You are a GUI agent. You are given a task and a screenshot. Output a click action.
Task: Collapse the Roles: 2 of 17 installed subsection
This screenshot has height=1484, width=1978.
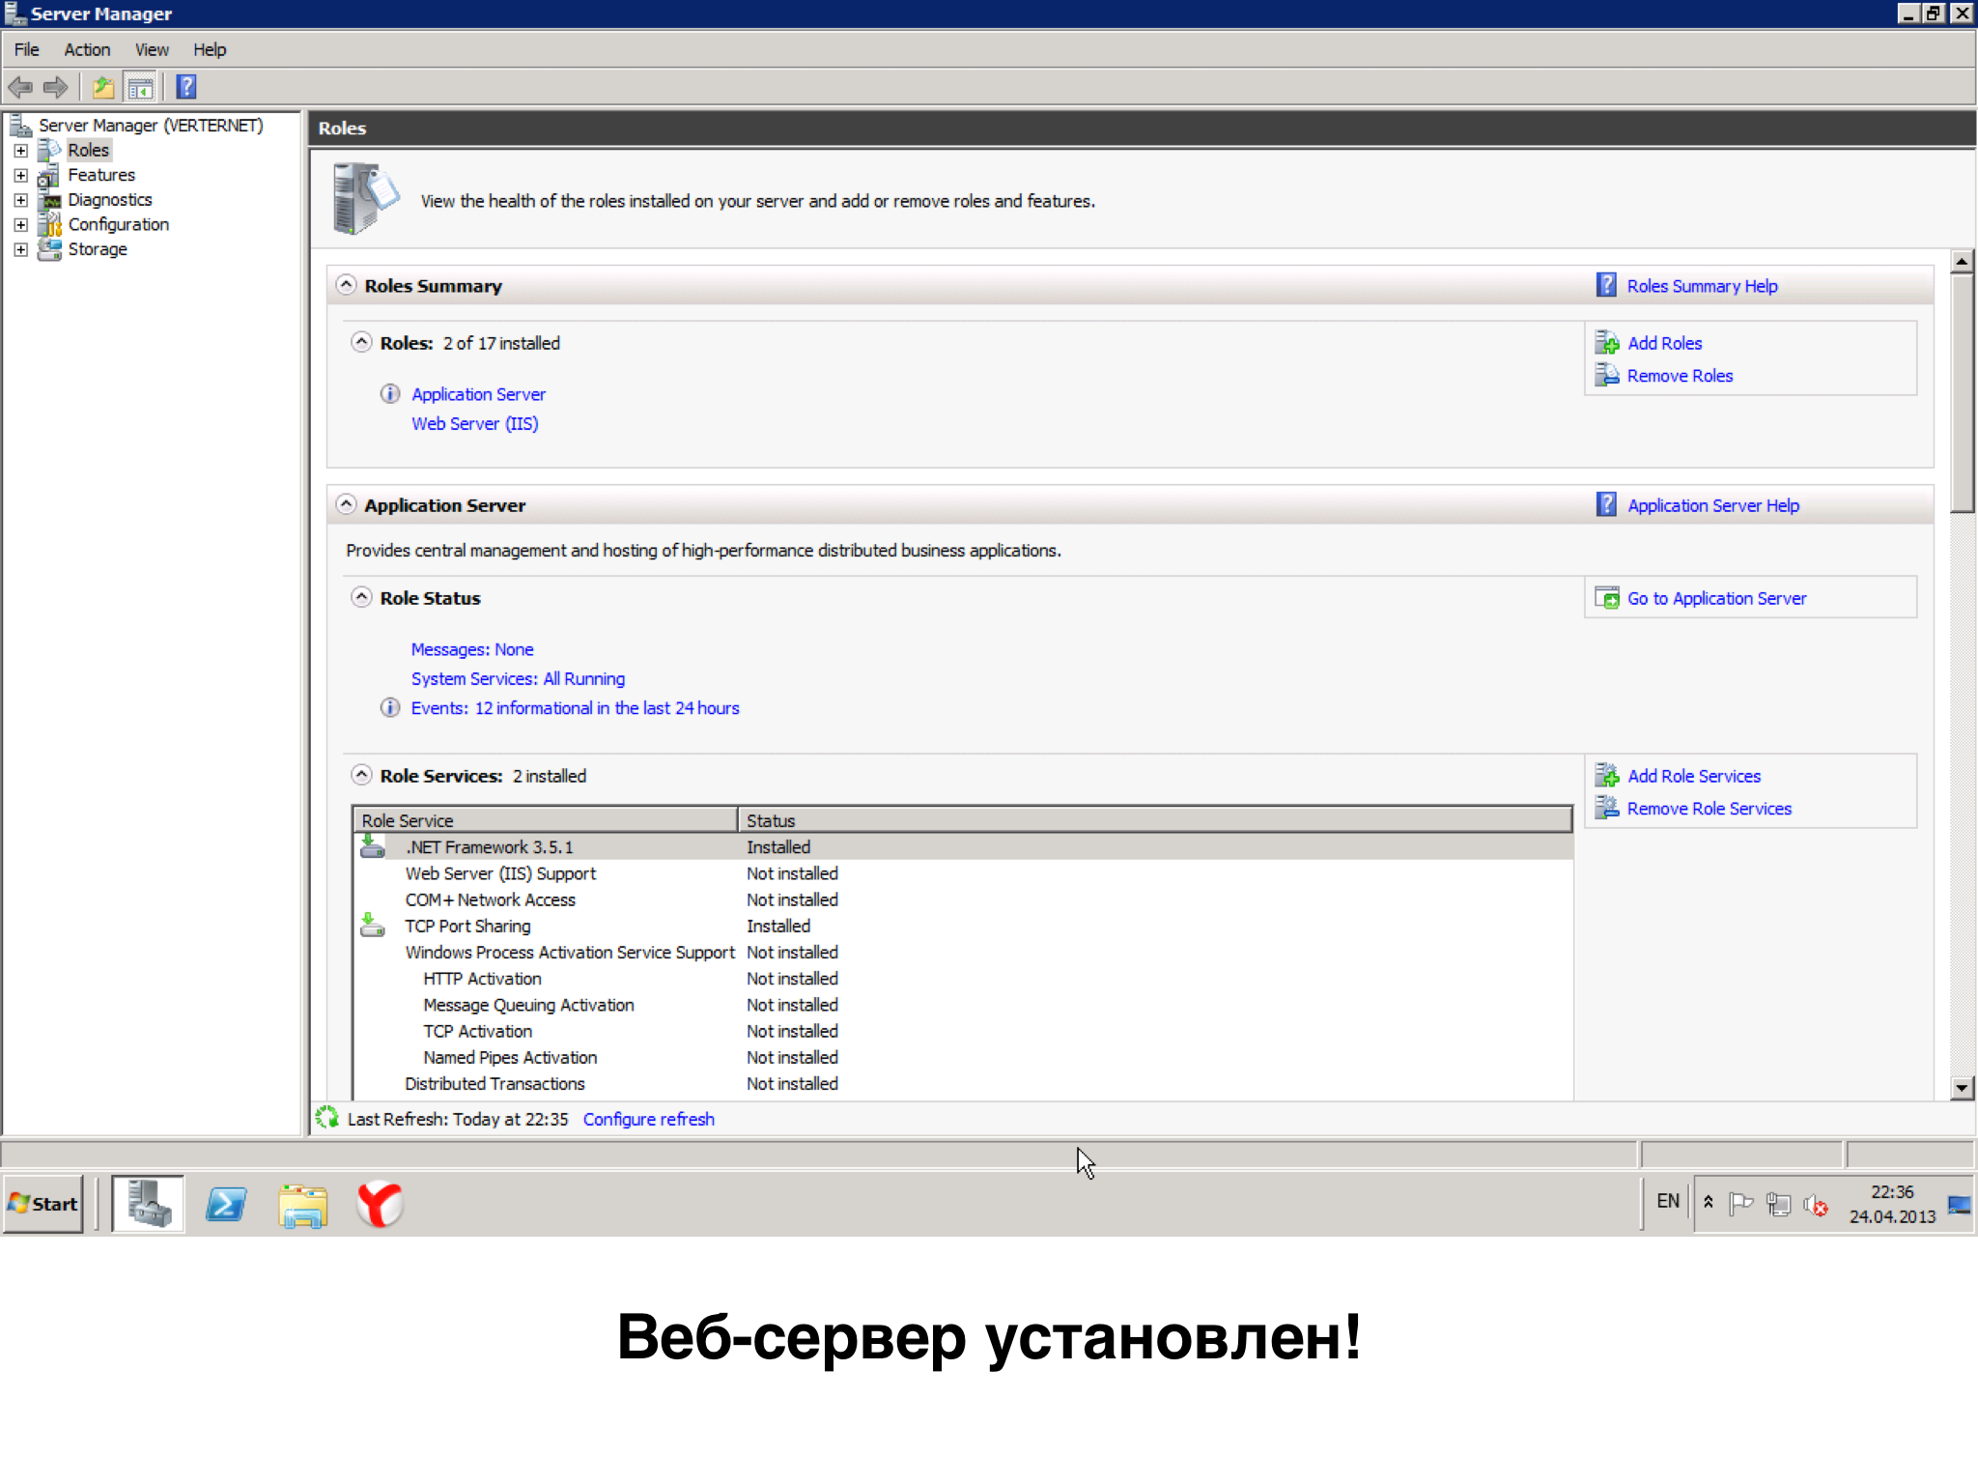pos(361,342)
